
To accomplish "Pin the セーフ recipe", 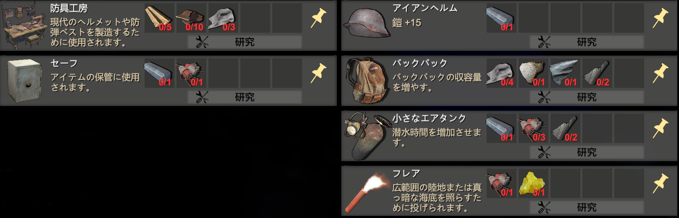I will click(x=318, y=73).
